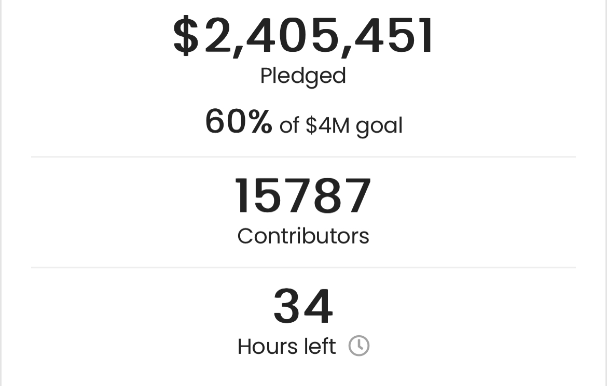Screen dimensions: 607x386
Task: Open the Contributors label
Action: pos(303,236)
